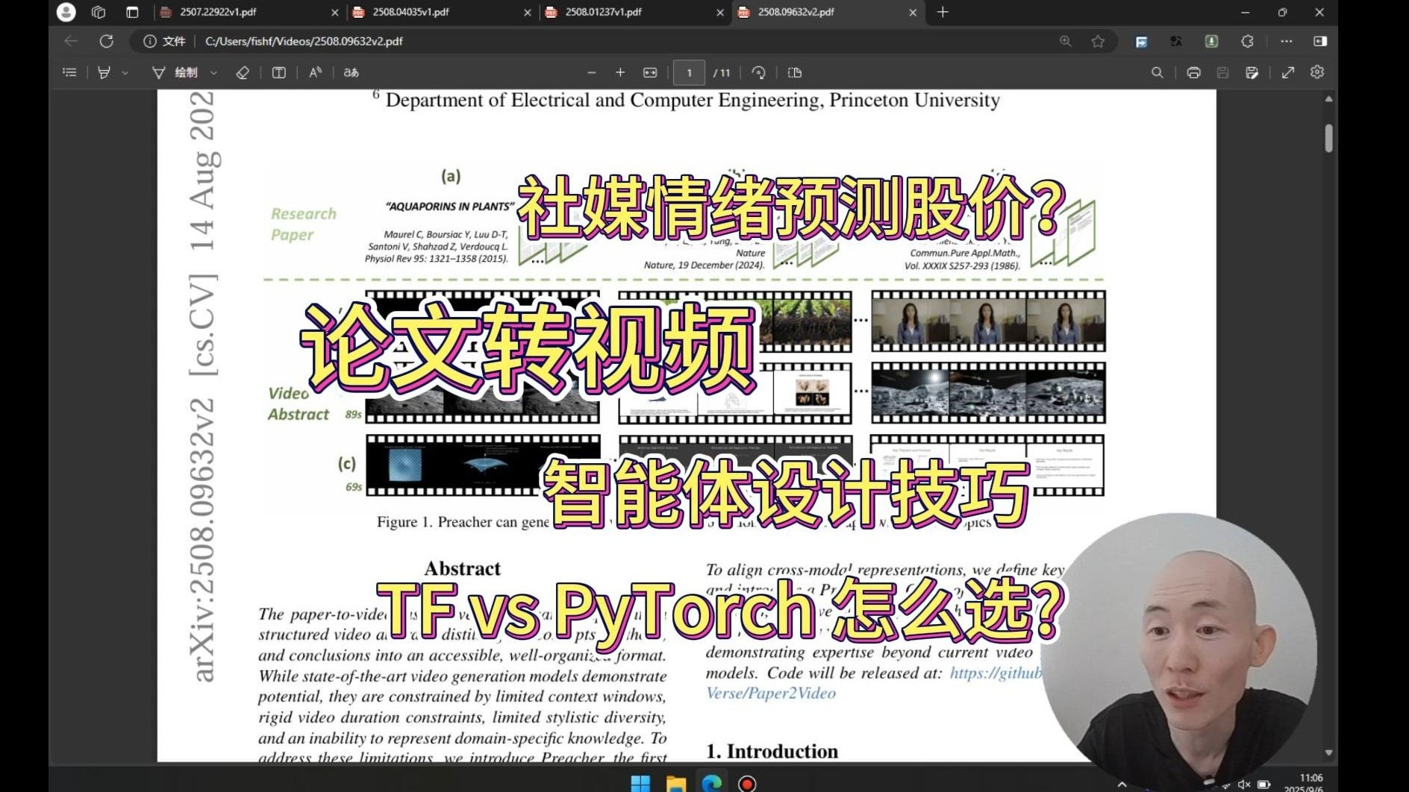1409x792 pixels.
Task: Open Settings and more menu
Action: [x=1287, y=41]
